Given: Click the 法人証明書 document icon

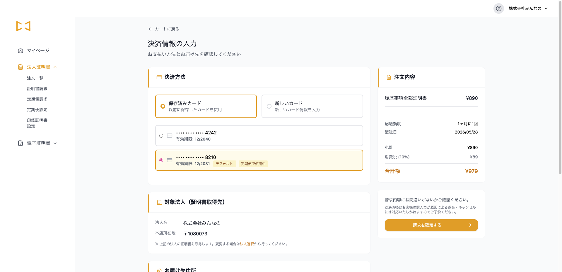Looking at the screenshot, I should (21, 67).
